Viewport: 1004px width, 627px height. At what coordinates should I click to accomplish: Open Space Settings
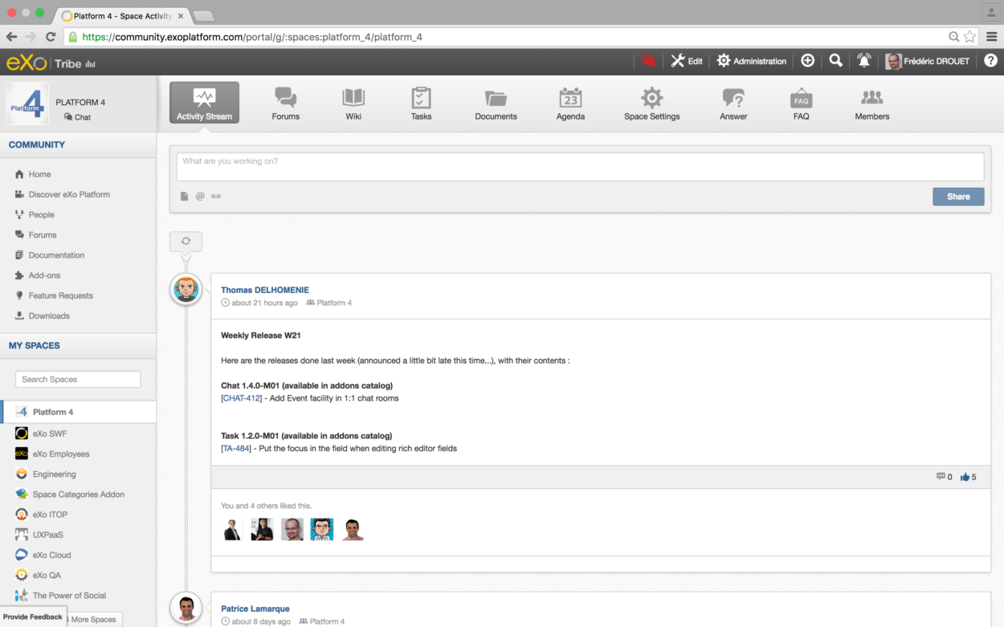coord(651,102)
